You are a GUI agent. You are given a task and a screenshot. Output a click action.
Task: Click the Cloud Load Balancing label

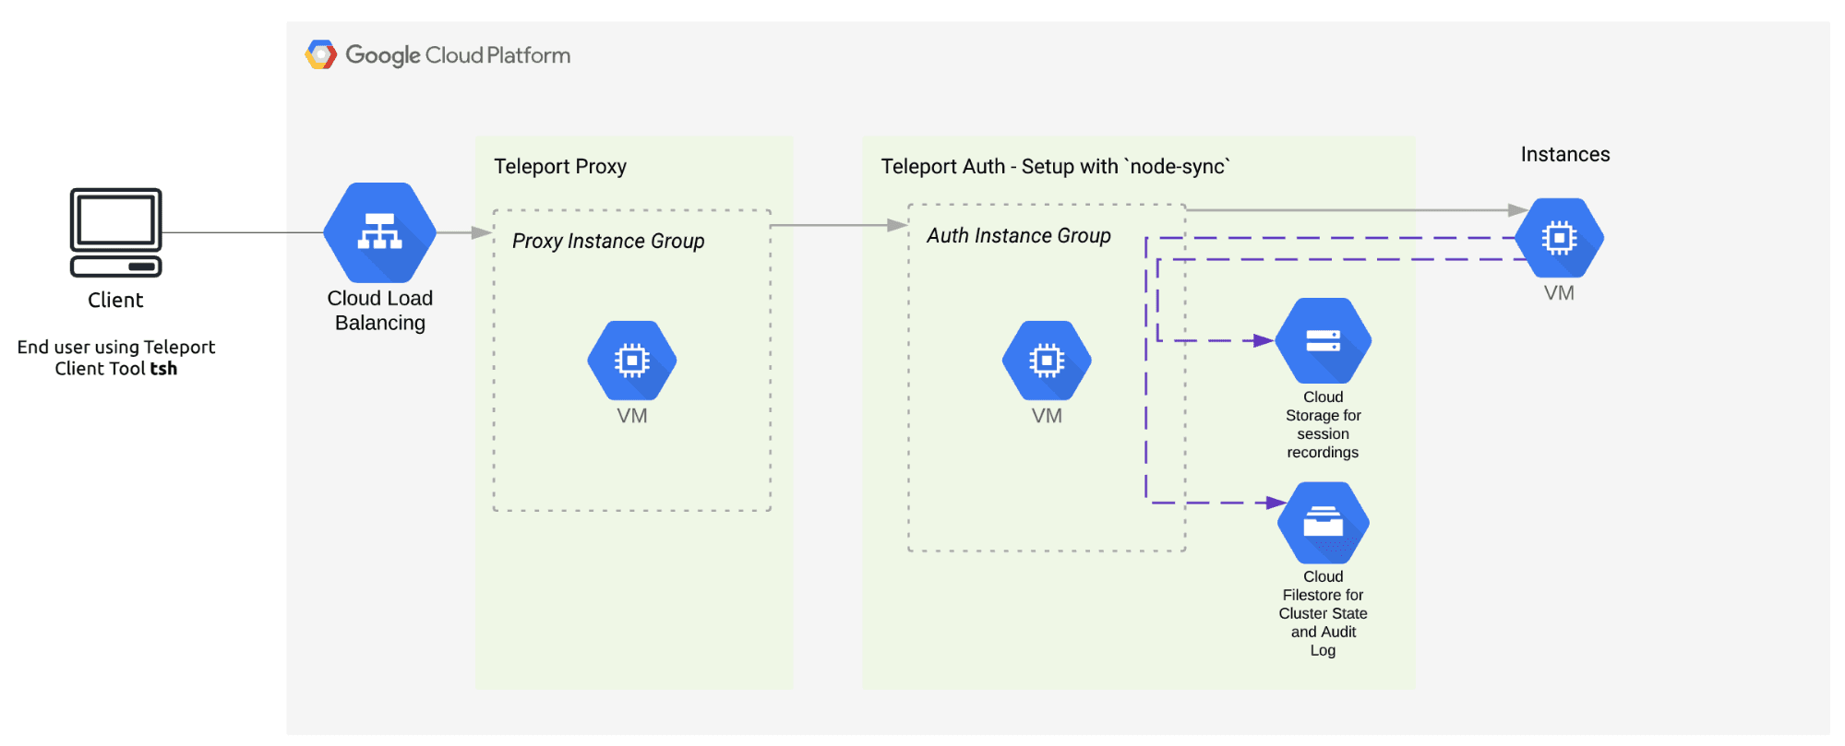coord(379,311)
